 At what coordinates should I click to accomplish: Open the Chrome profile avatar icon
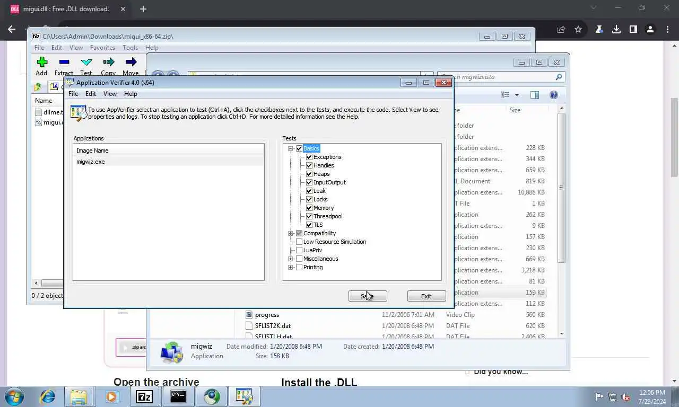[650, 30]
